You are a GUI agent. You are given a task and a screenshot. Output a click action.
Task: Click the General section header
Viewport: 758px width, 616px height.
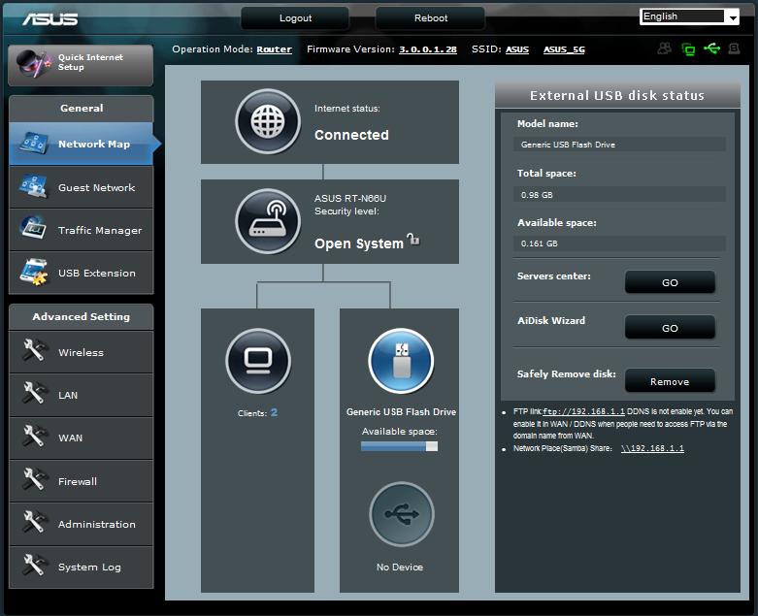82,109
